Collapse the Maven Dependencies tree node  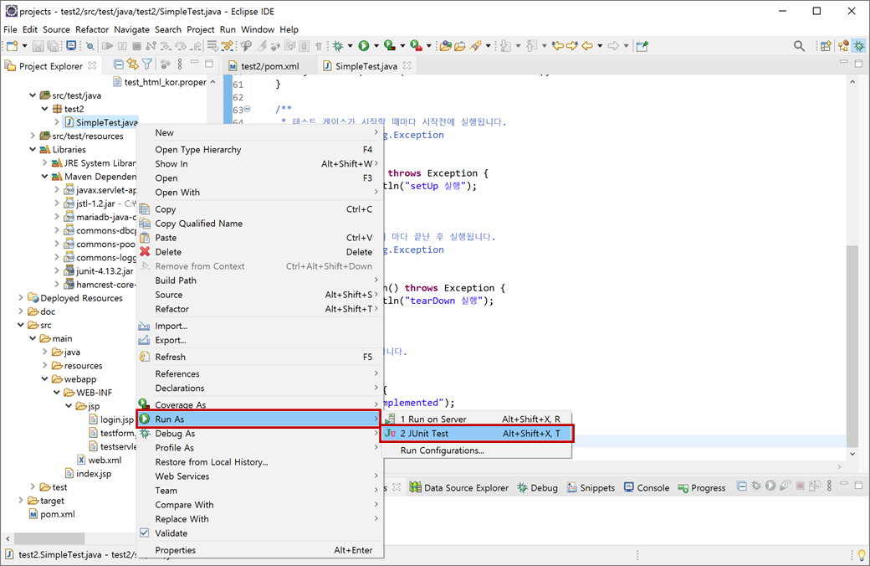click(45, 177)
